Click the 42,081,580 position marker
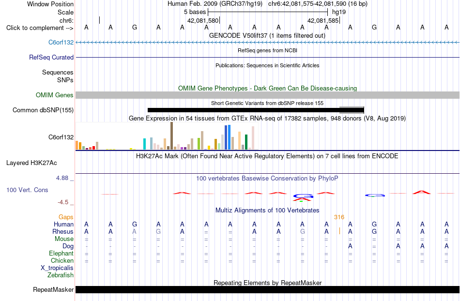This screenshot has width=460, height=301. pyautogui.click(x=203, y=20)
